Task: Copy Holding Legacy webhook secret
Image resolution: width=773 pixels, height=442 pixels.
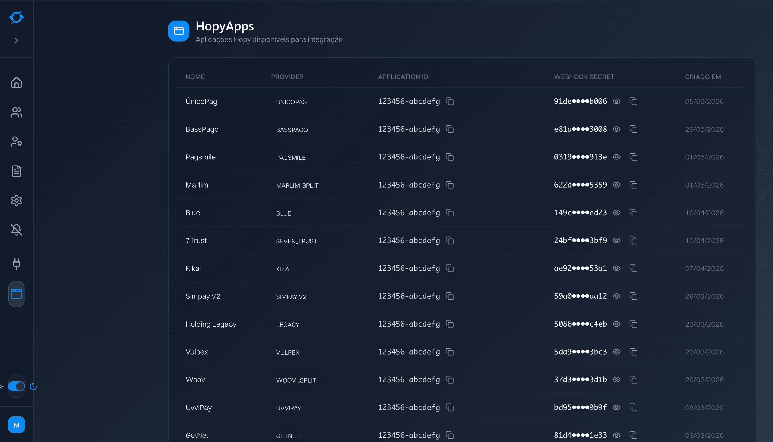Action: coord(633,324)
